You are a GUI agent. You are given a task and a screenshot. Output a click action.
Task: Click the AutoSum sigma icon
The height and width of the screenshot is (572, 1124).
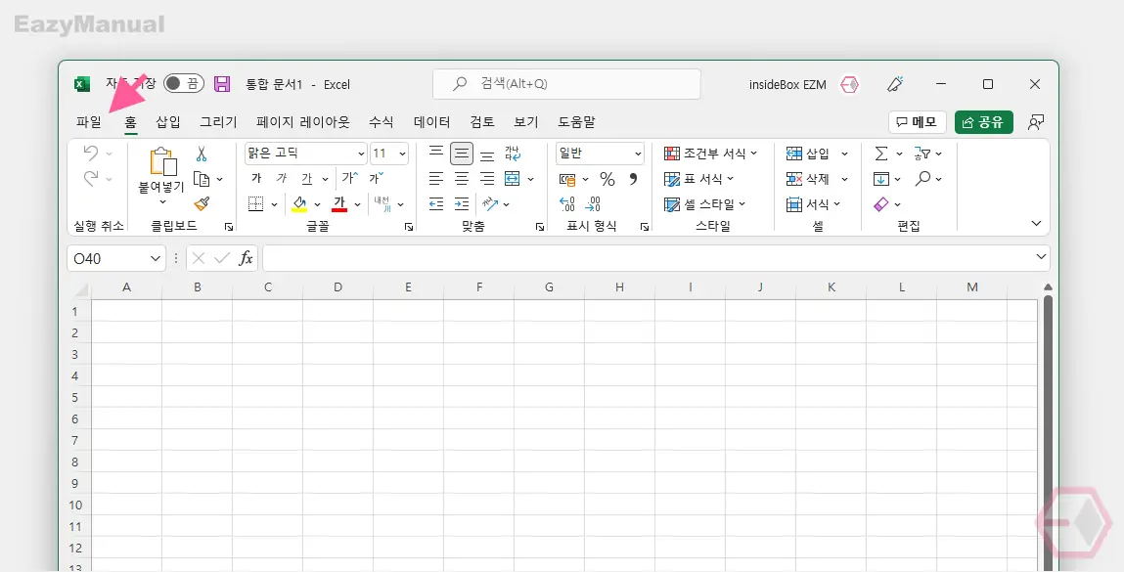881,153
